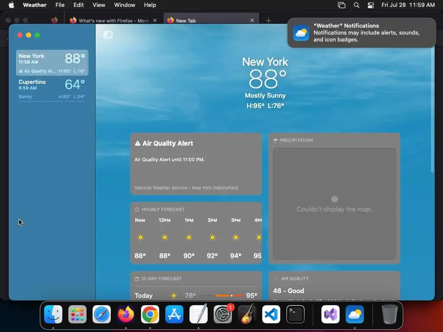Open Visual Studio Code from the Dock

(x=271, y=314)
